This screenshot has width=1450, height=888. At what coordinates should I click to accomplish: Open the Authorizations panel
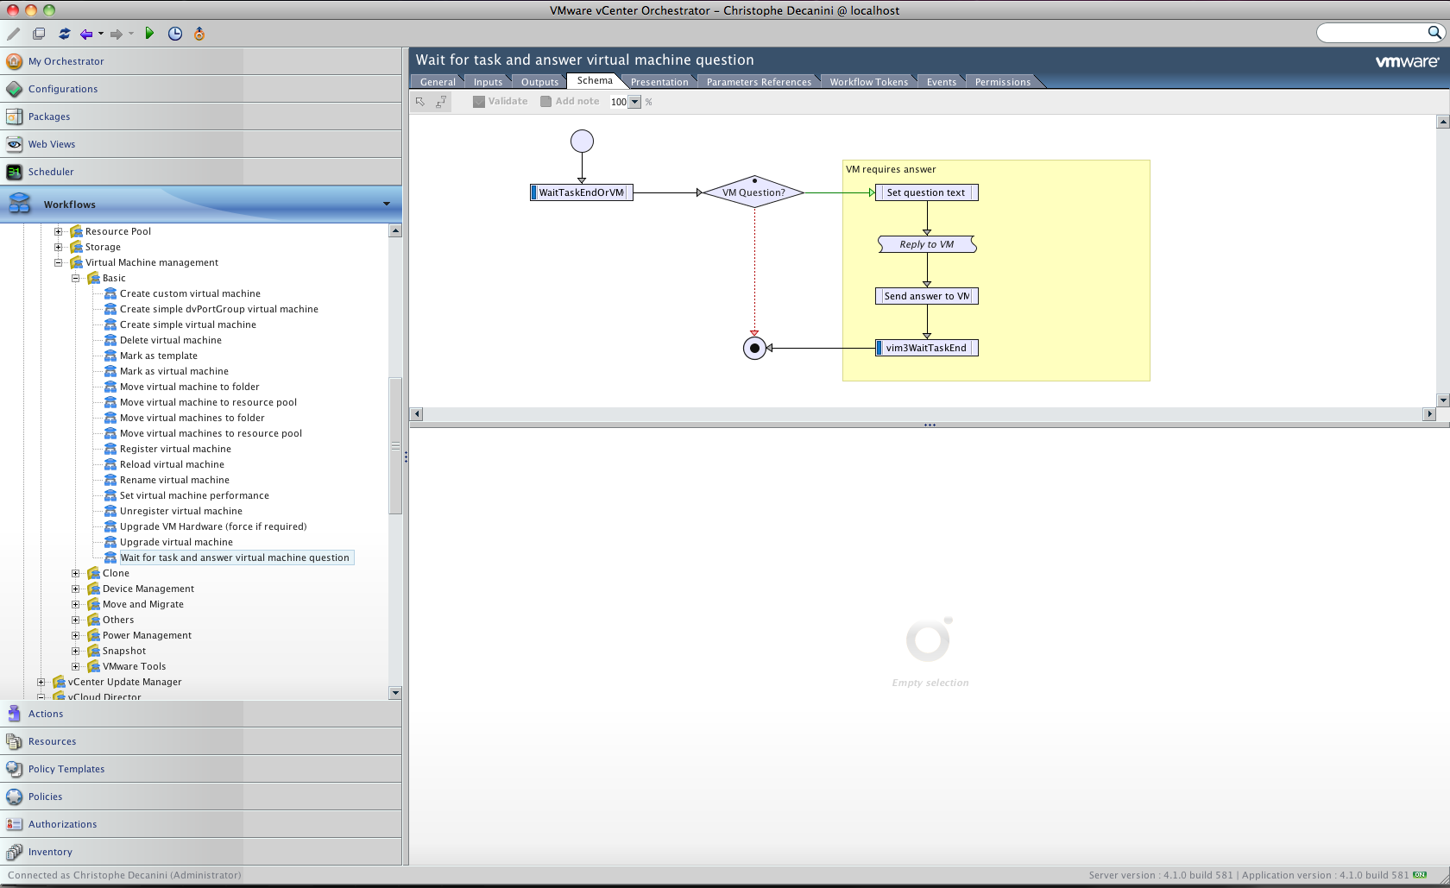[x=200, y=824]
